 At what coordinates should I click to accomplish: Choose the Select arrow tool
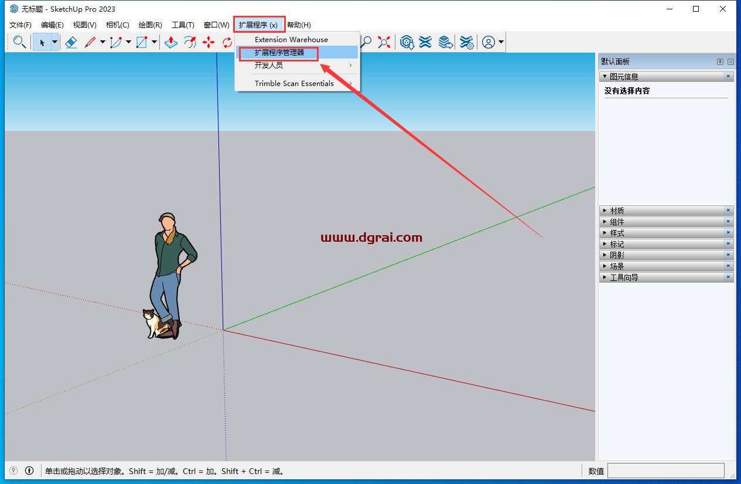[42, 42]
